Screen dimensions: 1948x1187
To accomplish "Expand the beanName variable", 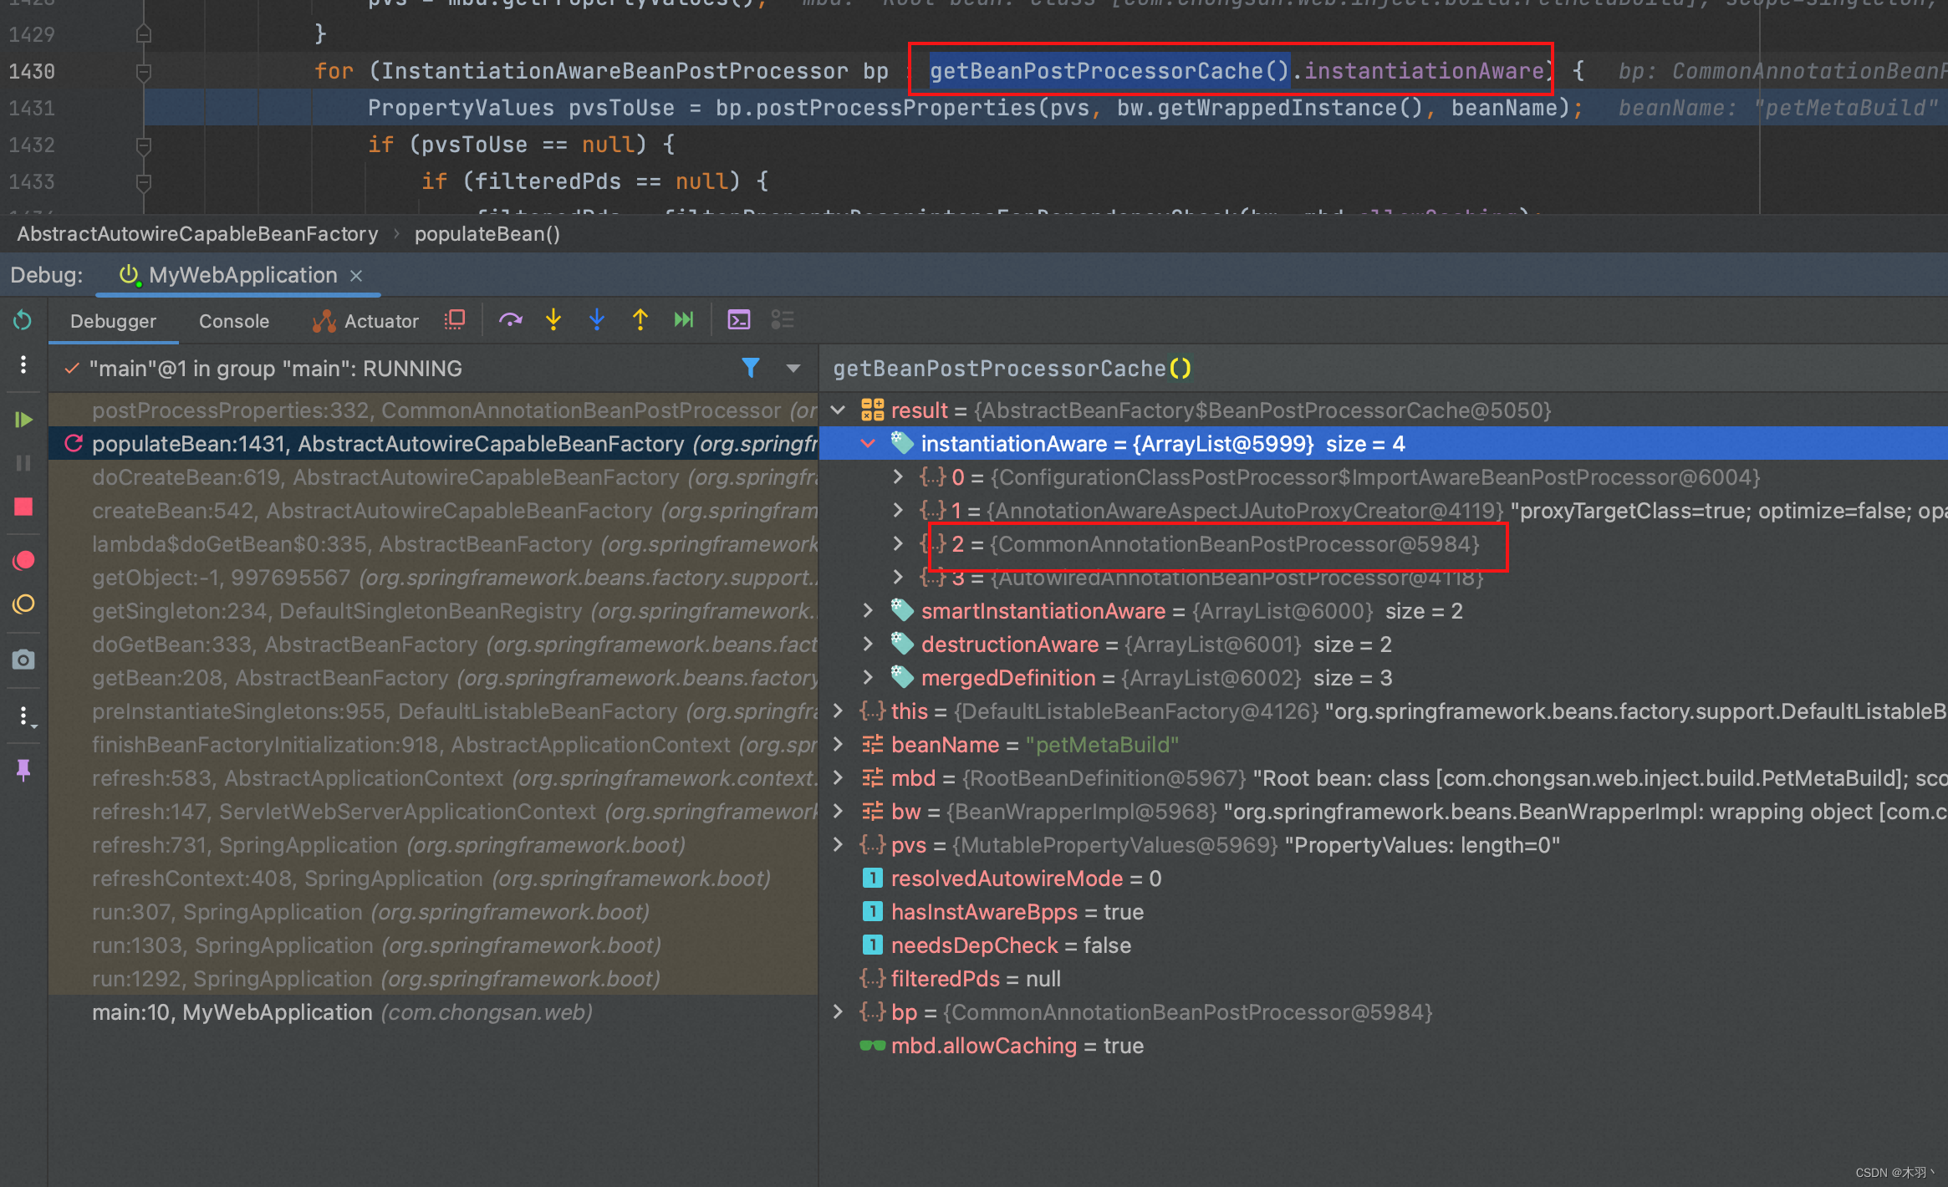I will [x=839, y=745].
